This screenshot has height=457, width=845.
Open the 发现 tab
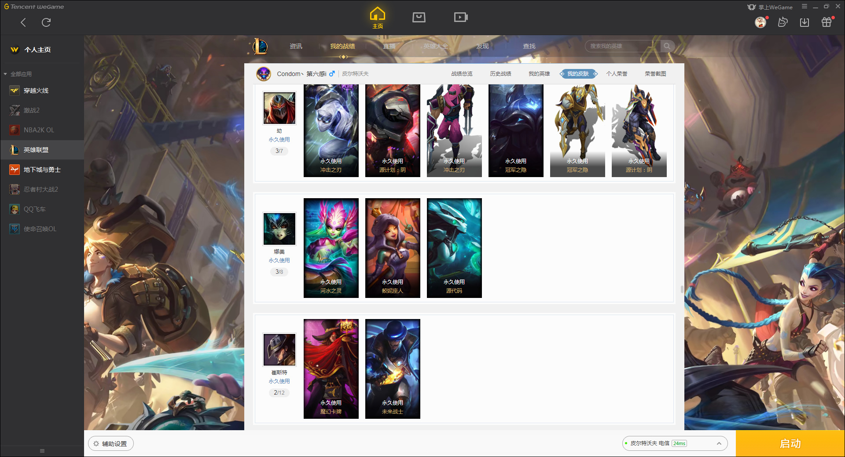tap(482, 46)
